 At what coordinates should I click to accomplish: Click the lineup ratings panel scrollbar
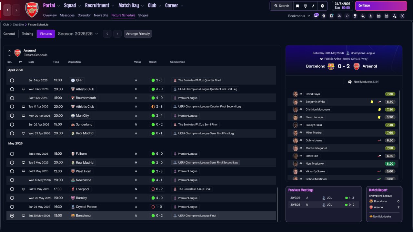[x=399, y=125]
